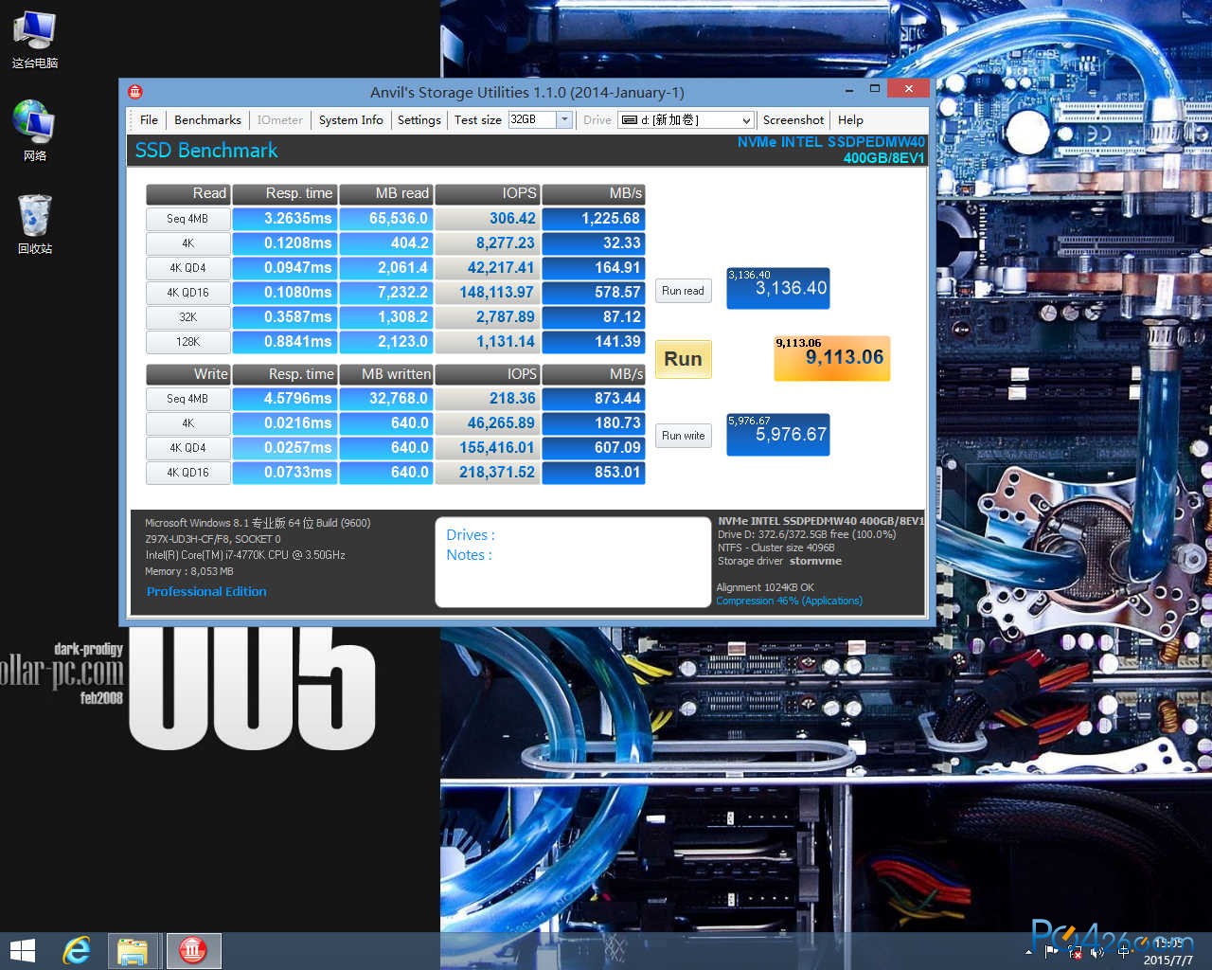Click the Read column header
The height and width of the screenshot is (970, 1212).
[x=187, y=193]
